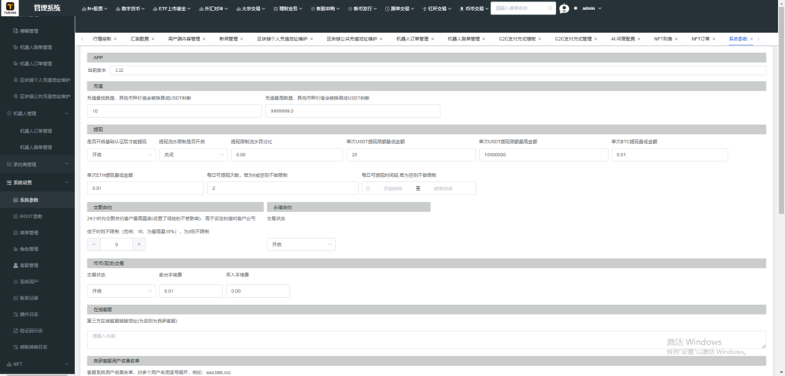Click the 大宗交易 menu icon
The height and width of the screenshot is (376, 785).
point(238,8)
